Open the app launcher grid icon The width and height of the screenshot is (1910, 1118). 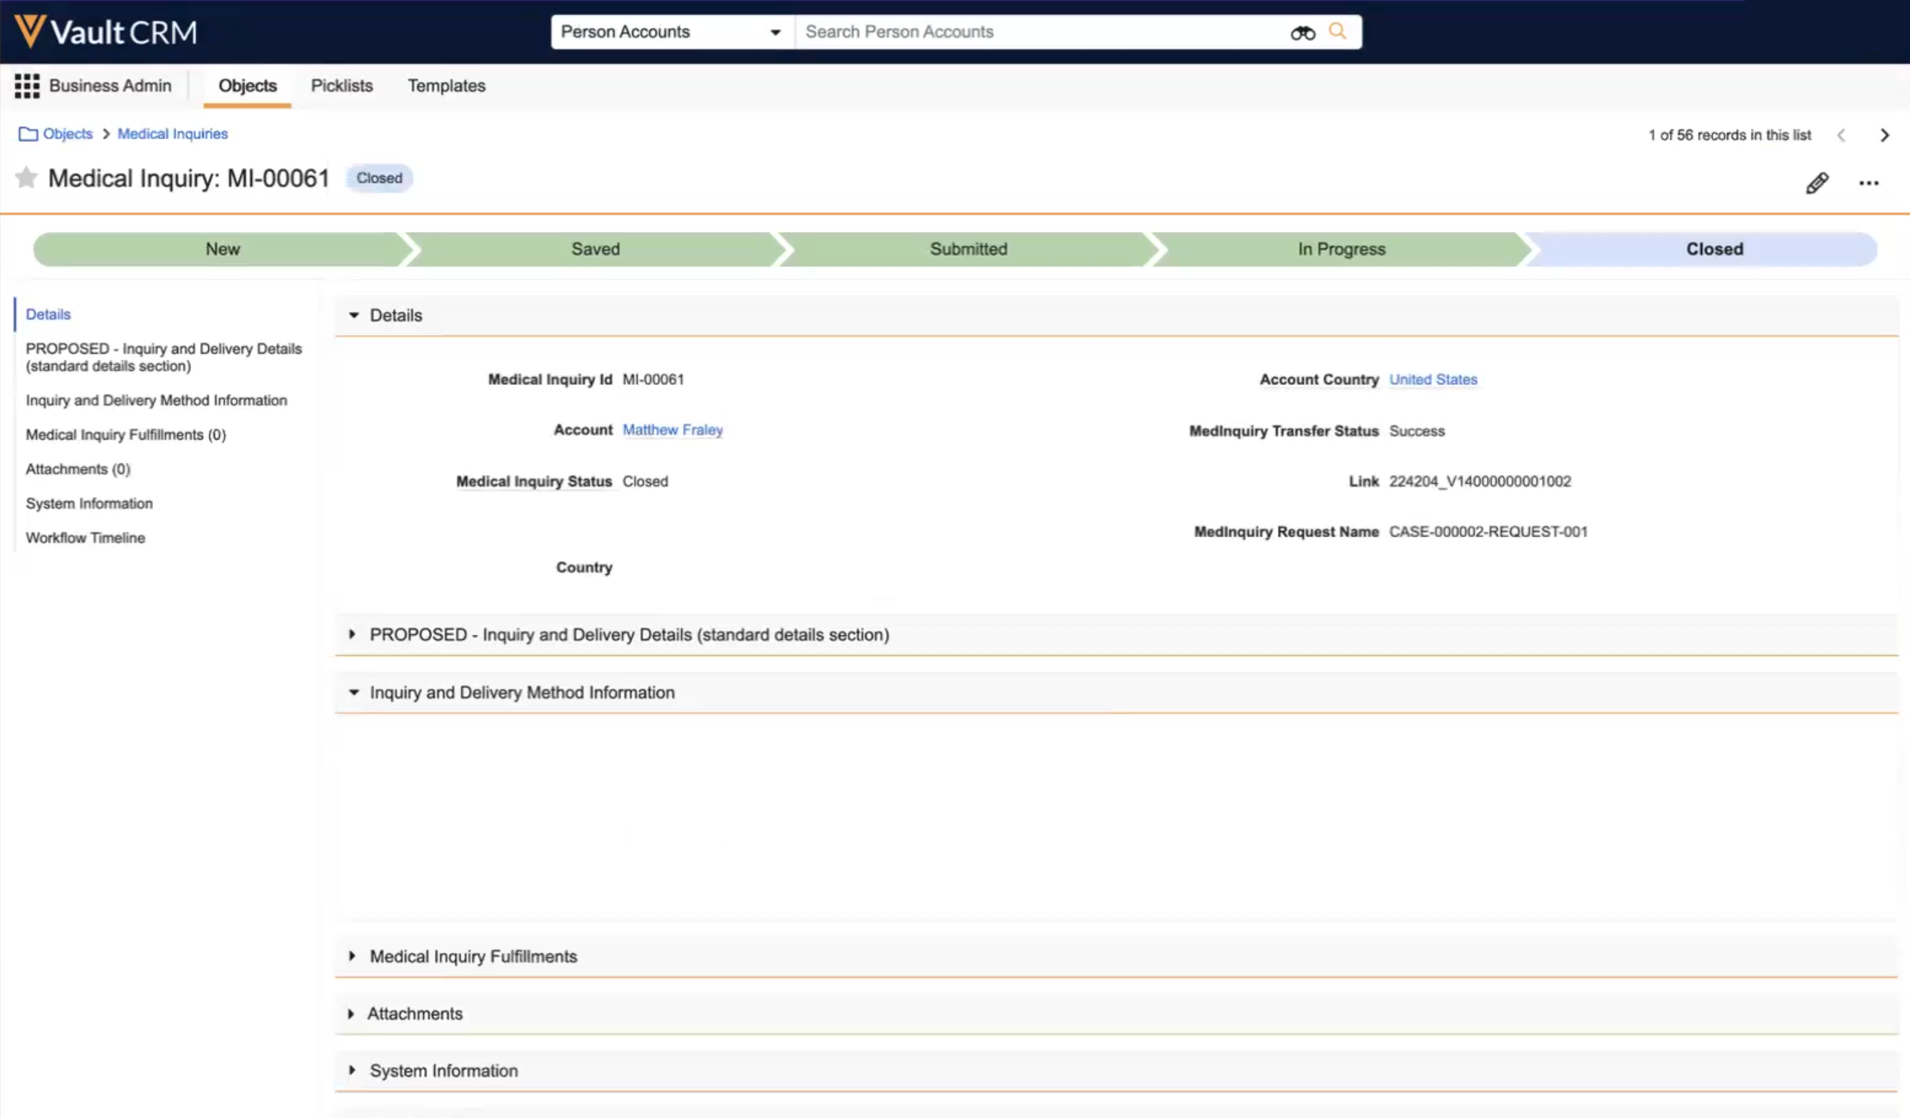(27, 85)
